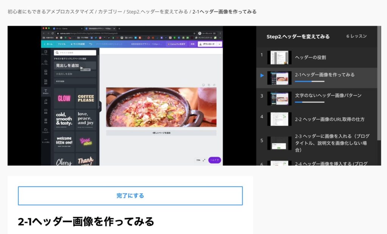
Task: Click the duplicate page icon above the canvas
Action: pyautogui.click(x=209, y=85)
